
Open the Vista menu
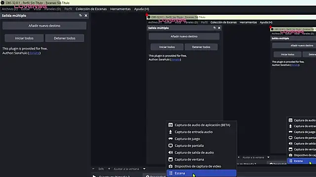[37, 9]
